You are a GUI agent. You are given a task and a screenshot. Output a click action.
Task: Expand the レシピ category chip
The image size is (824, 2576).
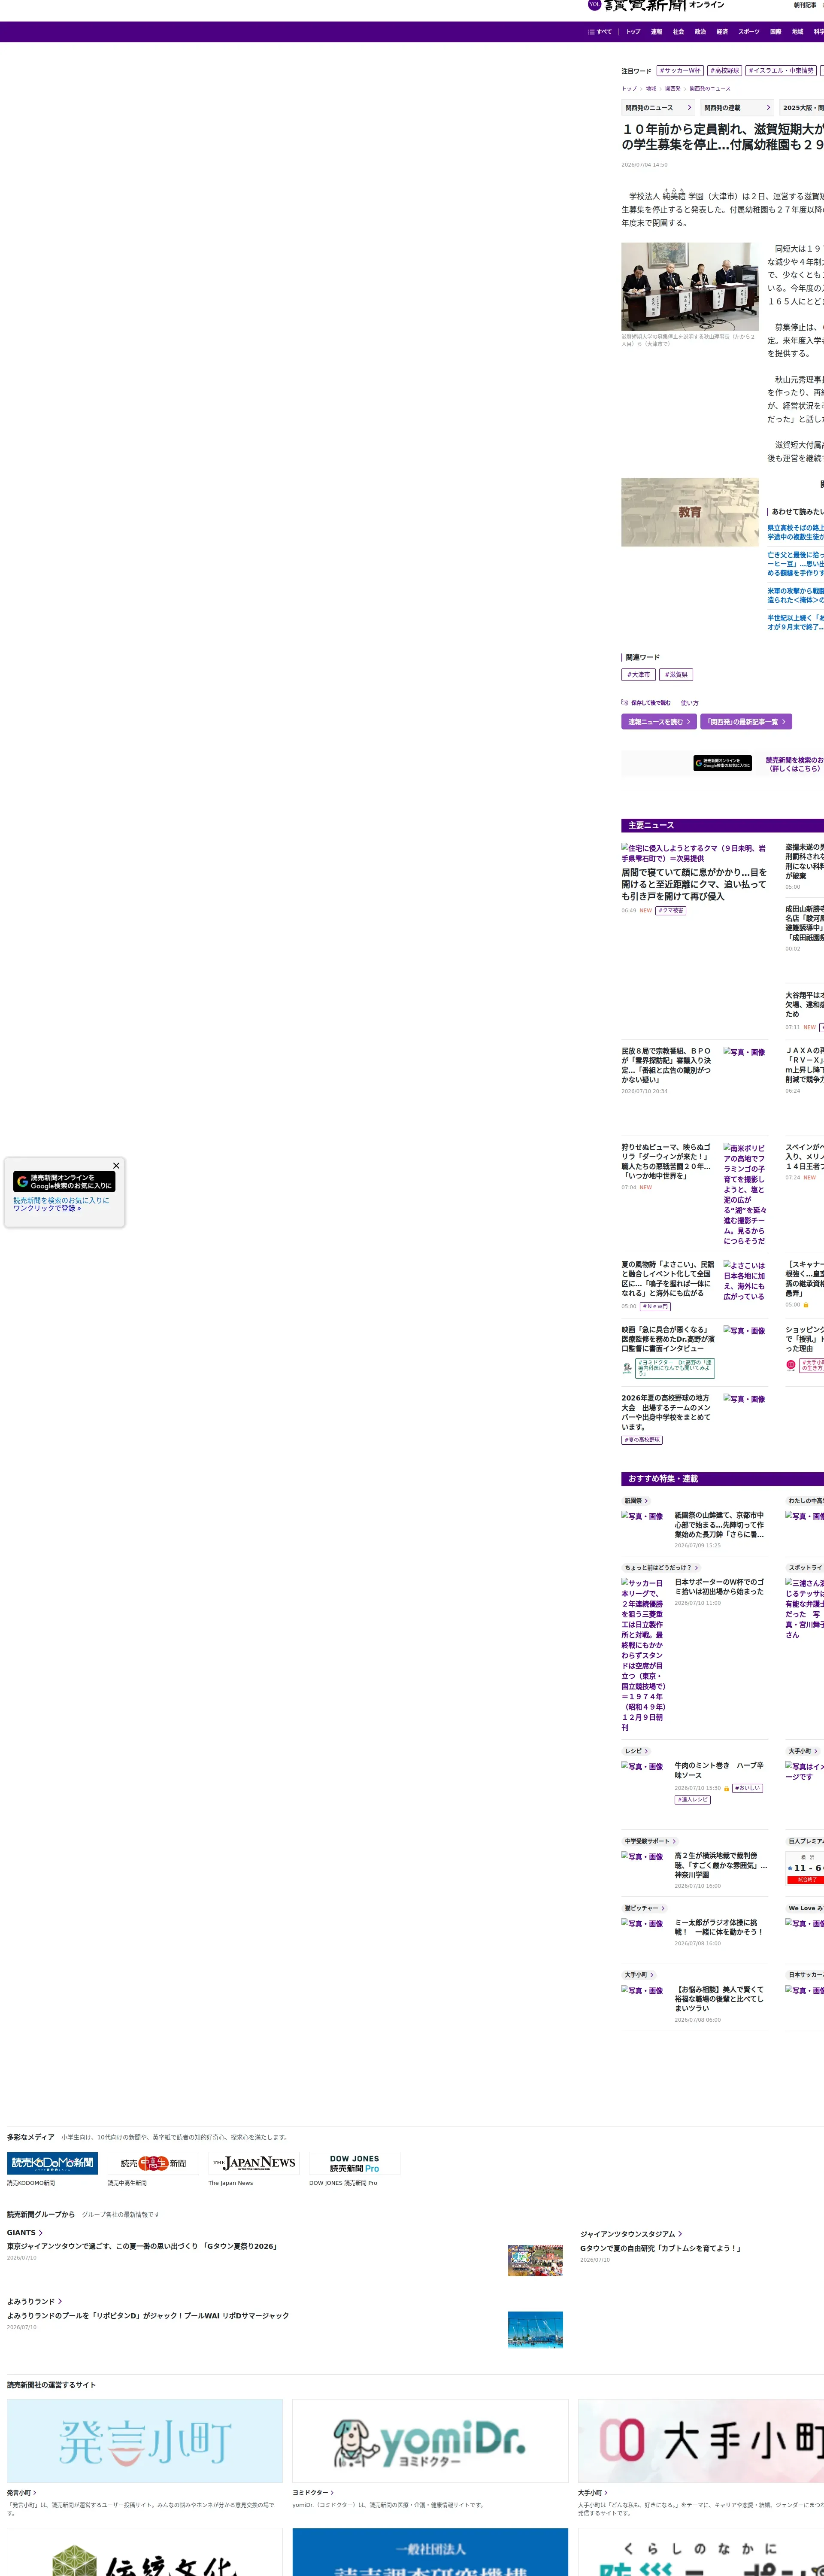pos(636,1751)
